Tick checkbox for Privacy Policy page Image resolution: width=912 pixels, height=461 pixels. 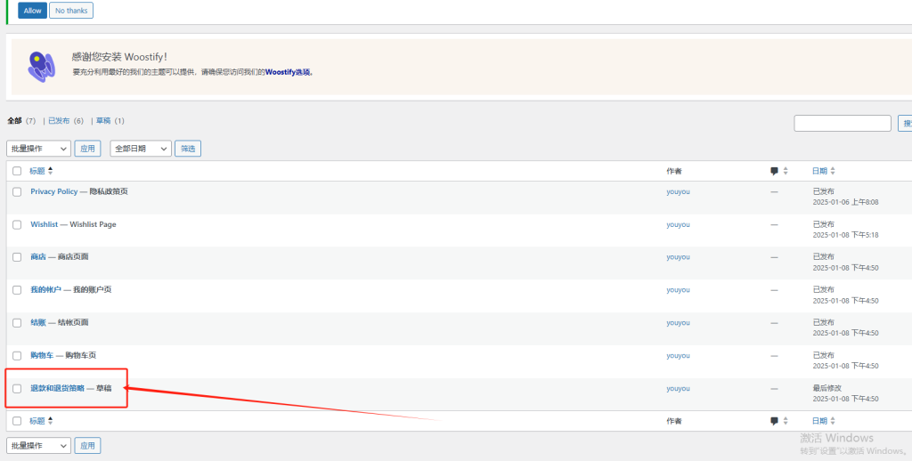pos(17,192)
